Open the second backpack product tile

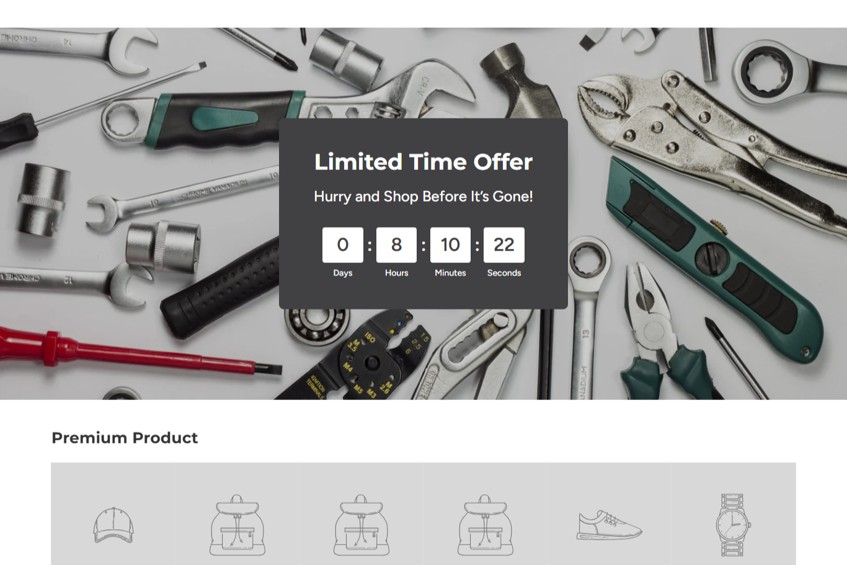tap(361, 525)
